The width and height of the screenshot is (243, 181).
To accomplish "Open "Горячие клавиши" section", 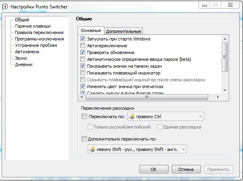I will (x=33, y=26).
